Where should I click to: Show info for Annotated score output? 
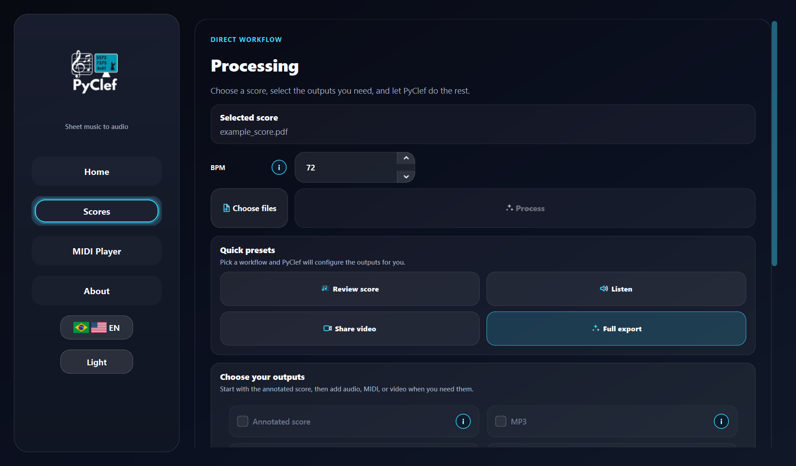click(x=463, y=421)
